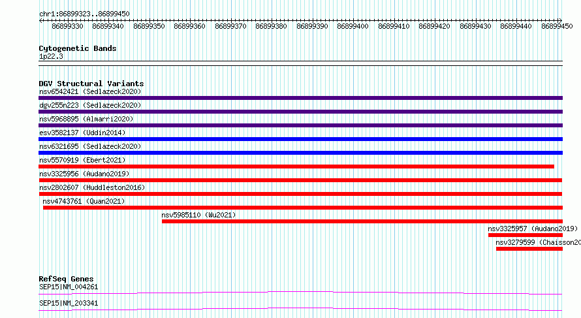Click the chr1:86899323..86899450 region label
581x318 pixels.
[x=84, y=14]
